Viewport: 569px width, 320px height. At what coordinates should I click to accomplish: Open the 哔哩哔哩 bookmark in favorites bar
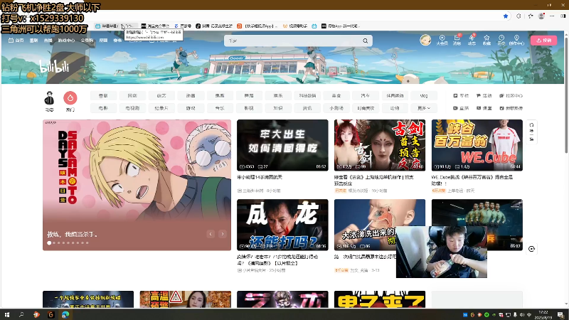pyautogui.click(x=115, y=26)
